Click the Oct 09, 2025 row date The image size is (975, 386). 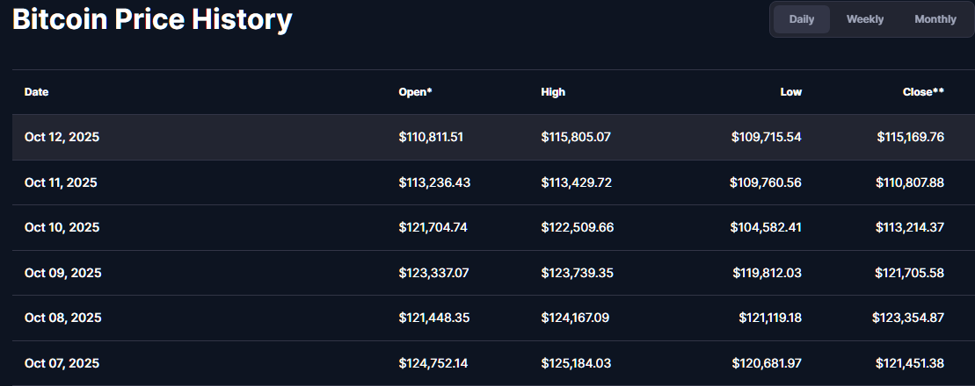(62, 273)
